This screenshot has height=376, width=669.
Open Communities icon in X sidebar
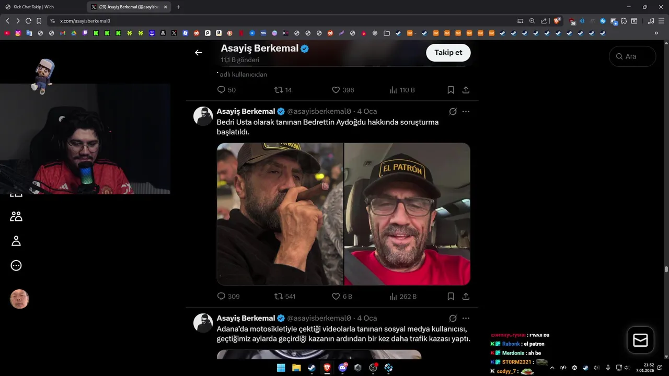click(16, 216)
